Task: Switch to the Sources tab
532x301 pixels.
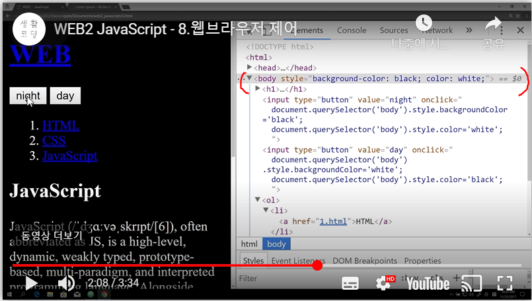Action: point(394,30)
